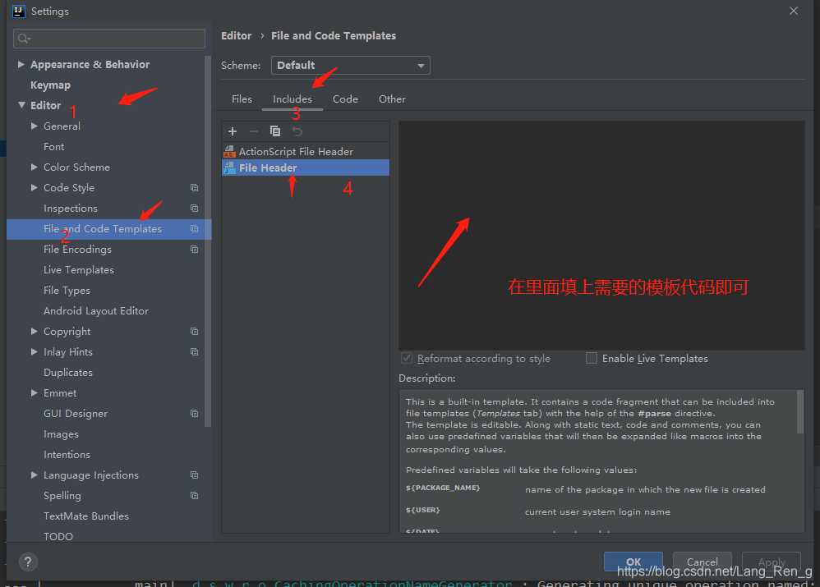Click the IntelliJ logo in title bar

point(19,11)
